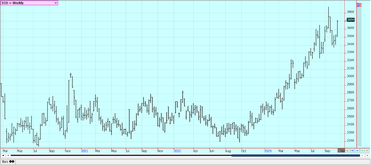
Task: Click the red S sell button
Action: coord(360,5)
